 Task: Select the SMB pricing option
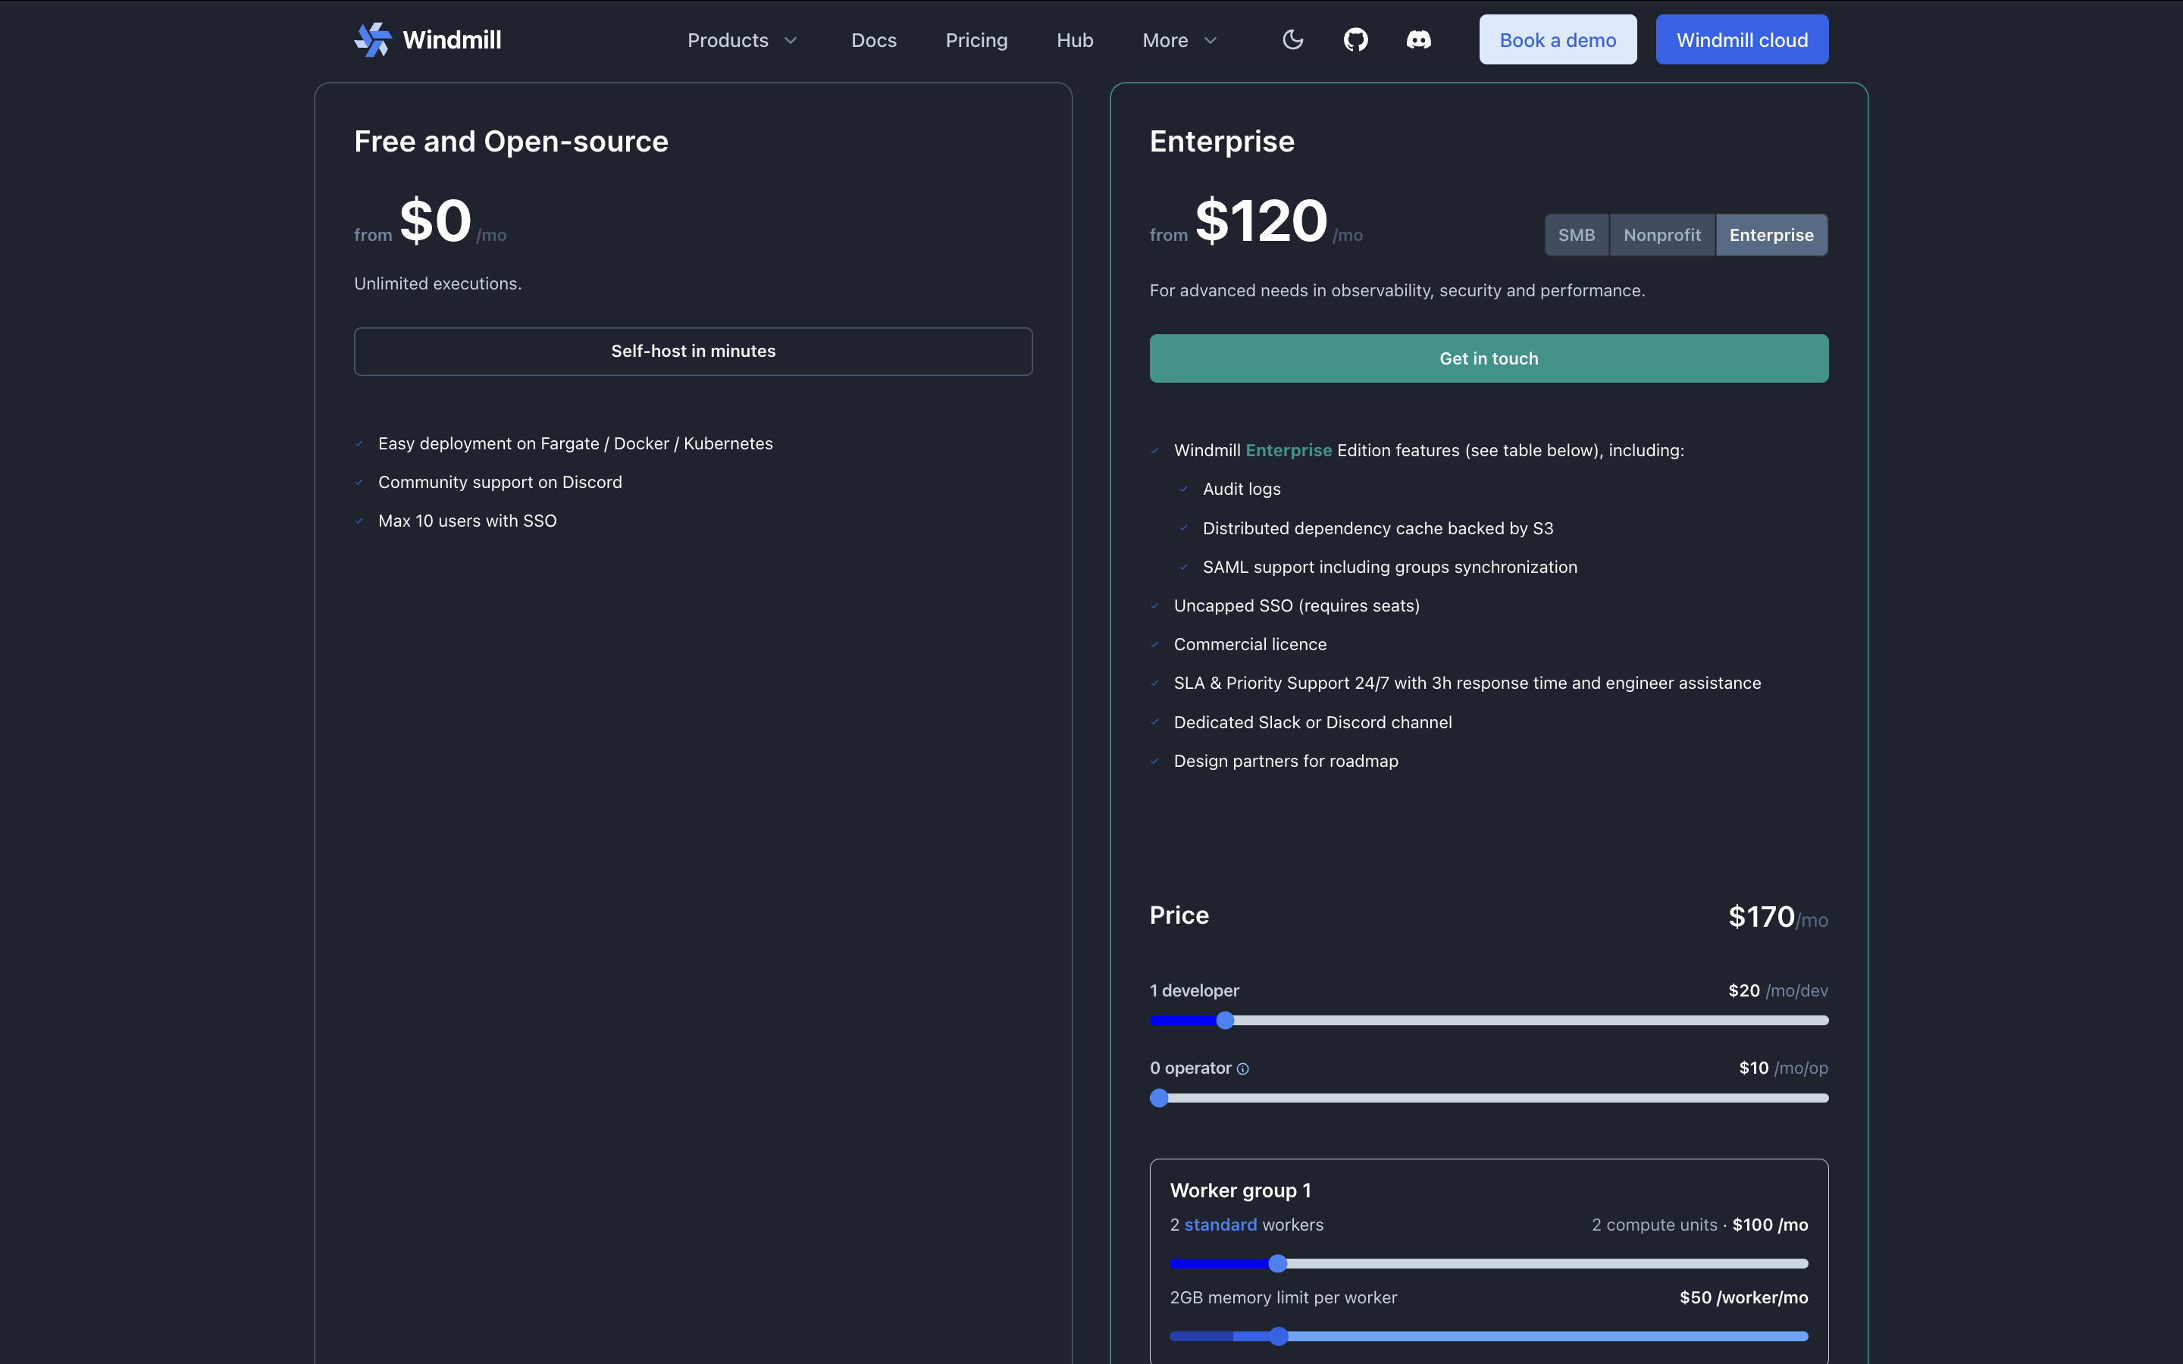1576,236
